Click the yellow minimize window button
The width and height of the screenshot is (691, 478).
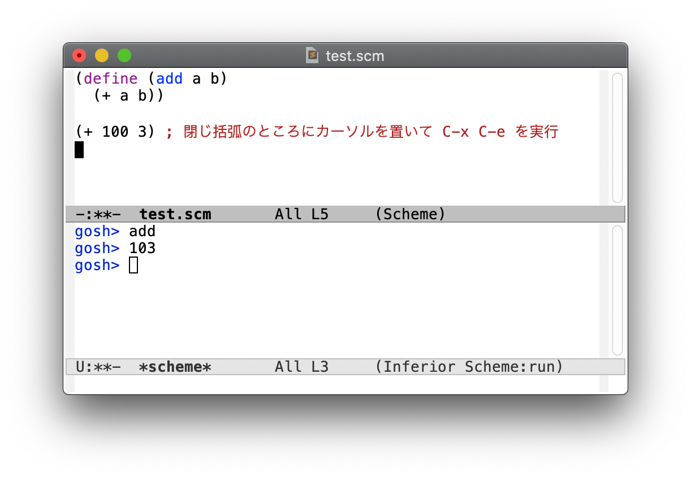click(102, 55)
